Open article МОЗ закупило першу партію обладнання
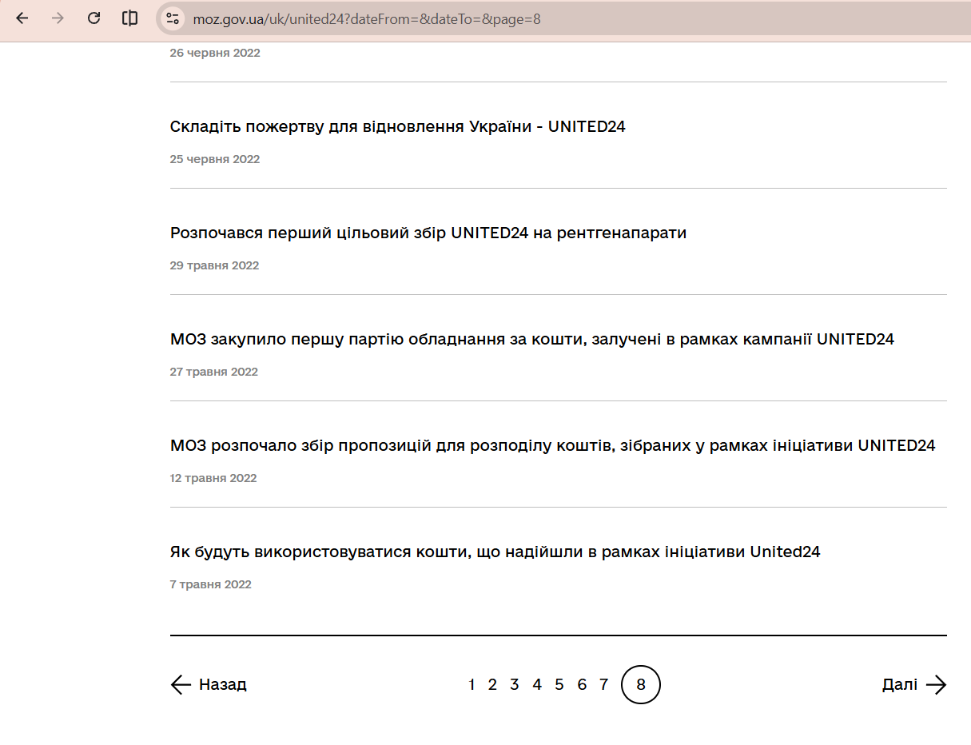The height and width of the screenshot is (745, 971). [x=531, y=339]
